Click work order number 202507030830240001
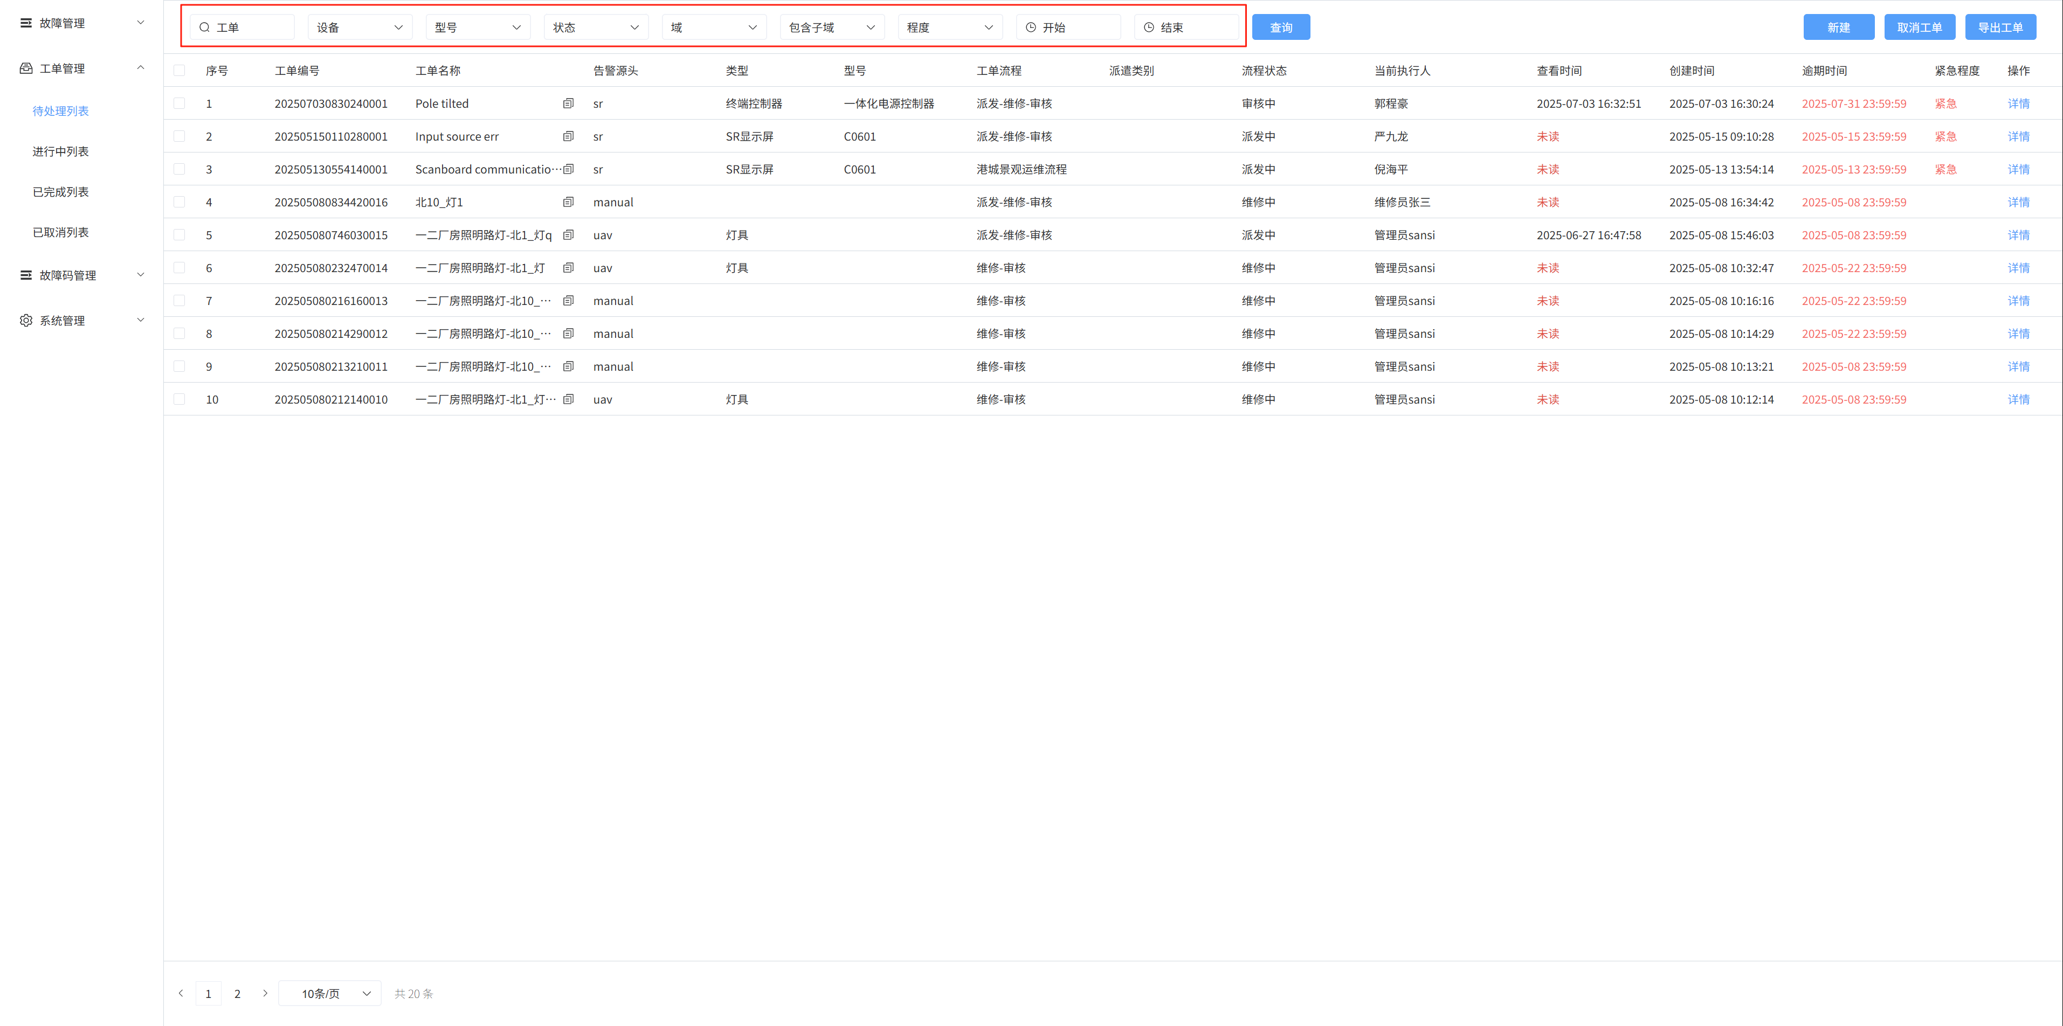The height and width of the screenshot is (1026, 2063). [x=331, y=103]
